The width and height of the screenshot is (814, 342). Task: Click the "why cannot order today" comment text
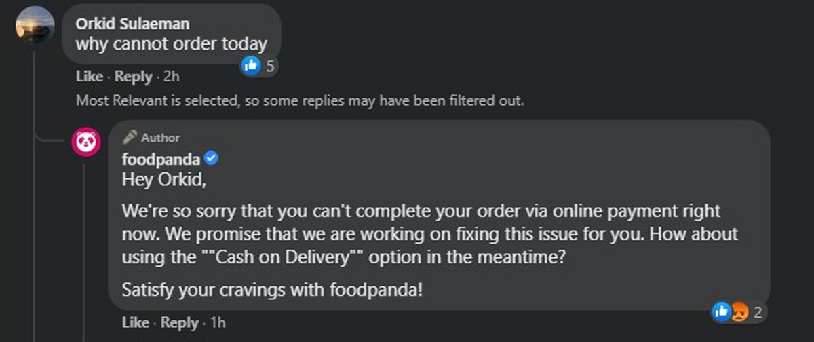170,44
